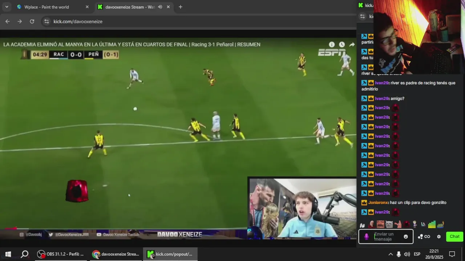The height and width of the screenshot is (261, 465).
Task: Switch to kick.com/popout taskbar window
Action: click(170, 254)
